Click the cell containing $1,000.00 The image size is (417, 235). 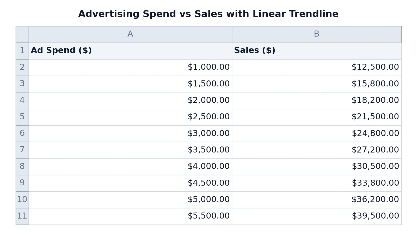click(x=130, y=67)
